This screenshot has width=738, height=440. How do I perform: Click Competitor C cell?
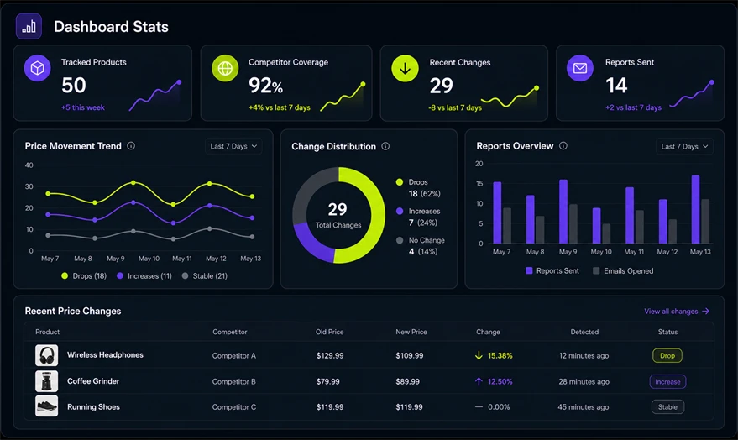click(234, 407)
